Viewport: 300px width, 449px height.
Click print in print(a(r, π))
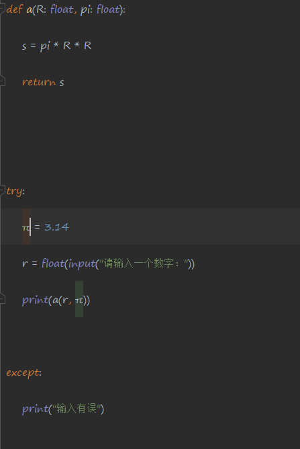tap(36, 300)
